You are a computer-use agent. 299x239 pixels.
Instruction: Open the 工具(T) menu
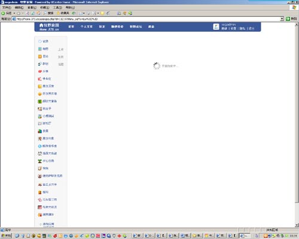pos(57,7)
